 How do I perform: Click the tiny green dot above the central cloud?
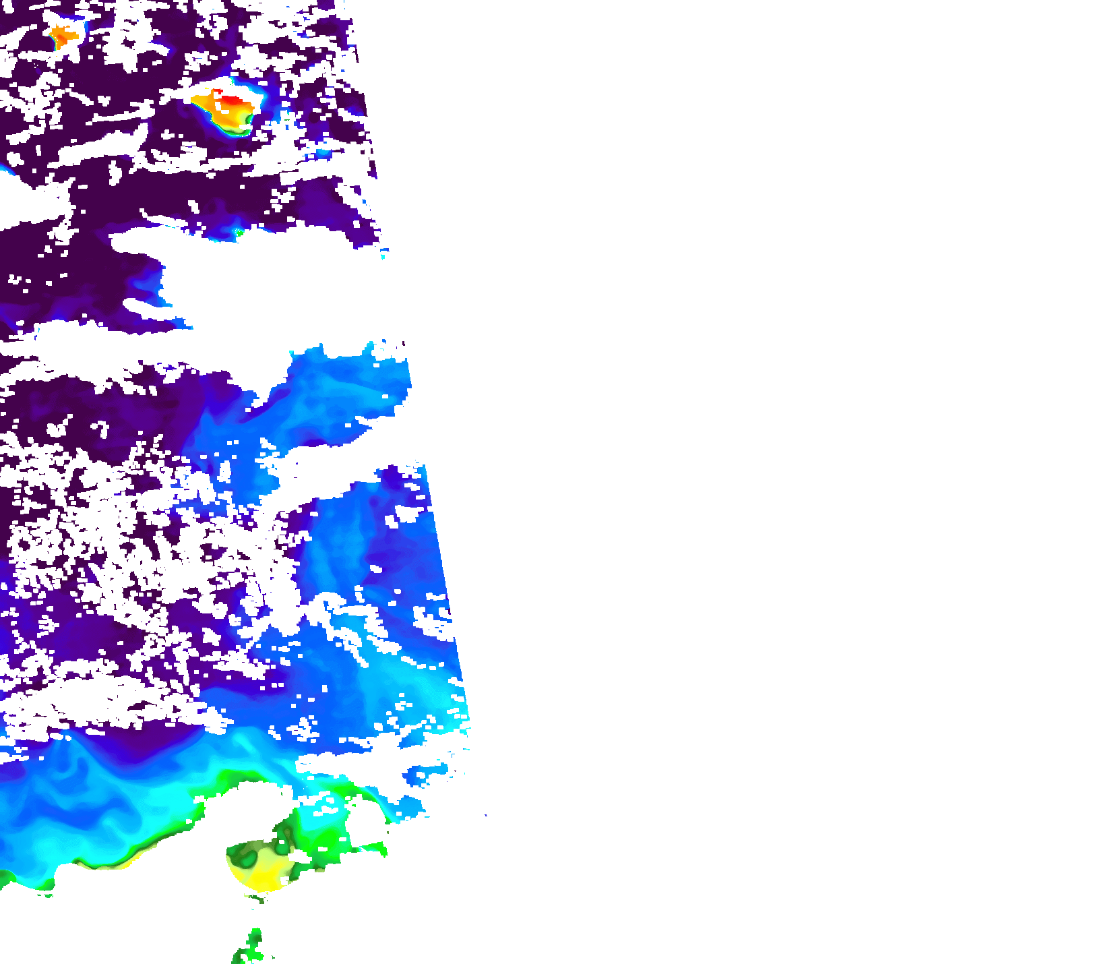(238, 233)
